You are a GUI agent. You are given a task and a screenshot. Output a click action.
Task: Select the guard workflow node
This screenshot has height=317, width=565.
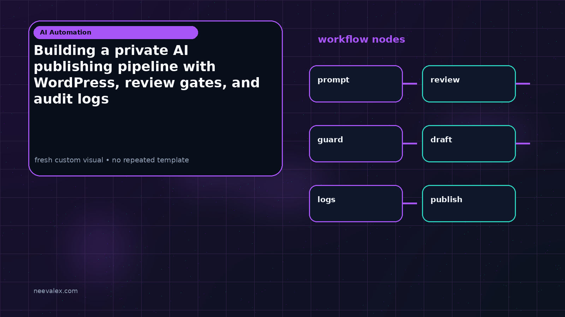356,144
